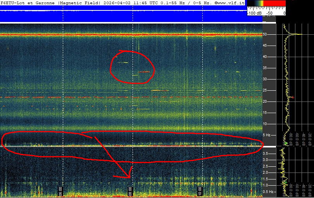Click the 25 Hz frequency axis label
Image resolution: width=314 pixels, height=198 pixels.
coord(266,90)
